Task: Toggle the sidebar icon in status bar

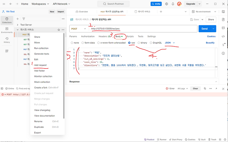Action: 2,88
